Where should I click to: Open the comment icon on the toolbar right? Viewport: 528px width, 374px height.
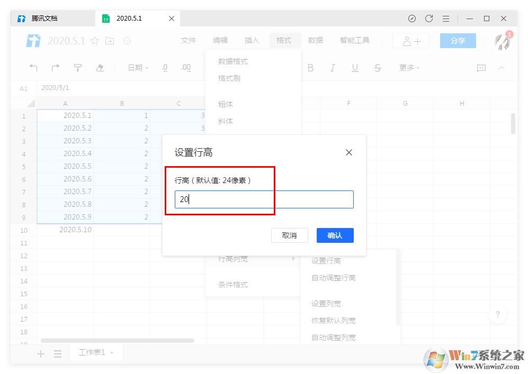pos(481,68)
